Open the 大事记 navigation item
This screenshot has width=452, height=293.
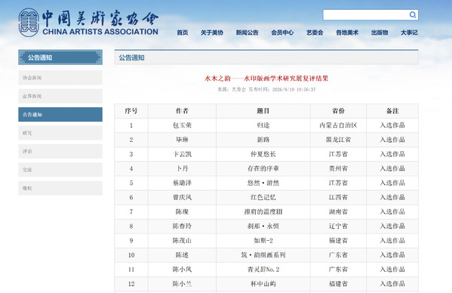point(409,32)
